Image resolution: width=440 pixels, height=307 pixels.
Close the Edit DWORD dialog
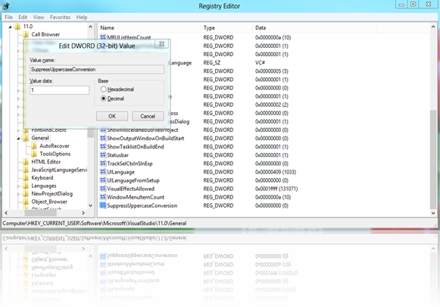tap(162, 44)
